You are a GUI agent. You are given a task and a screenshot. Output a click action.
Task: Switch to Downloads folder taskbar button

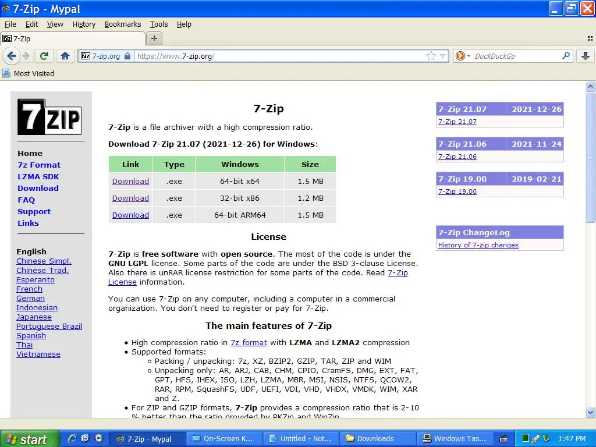point(377,439)
